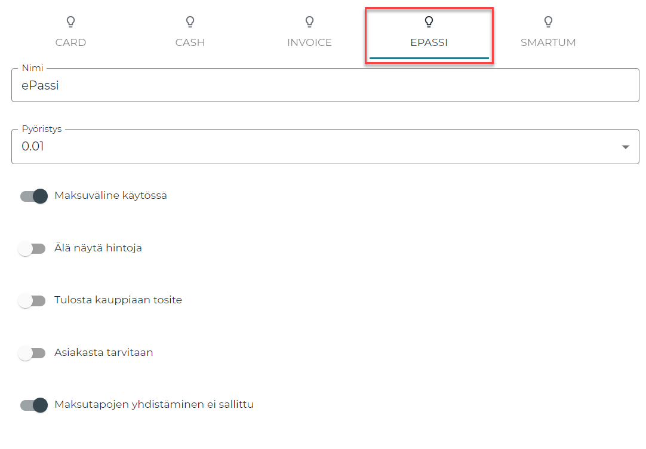Go to the SMARTUM tab

[548, 42]
